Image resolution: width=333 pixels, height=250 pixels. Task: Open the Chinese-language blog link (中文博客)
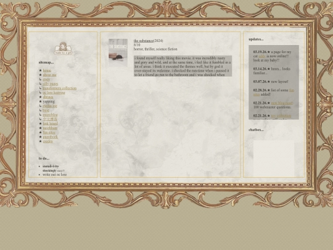50,119
